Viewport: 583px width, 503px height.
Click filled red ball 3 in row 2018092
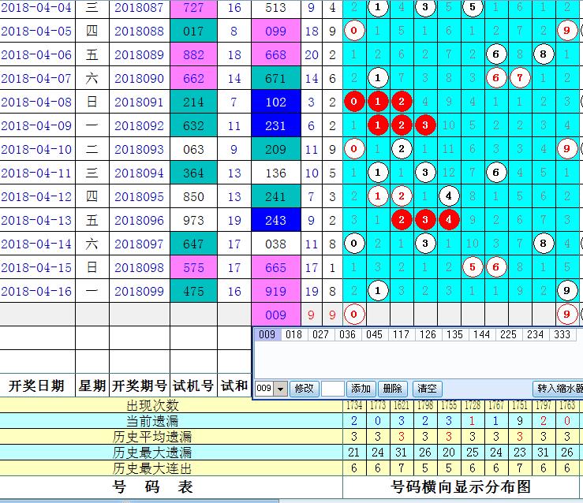pyautogui.click(x=425, y=126)
